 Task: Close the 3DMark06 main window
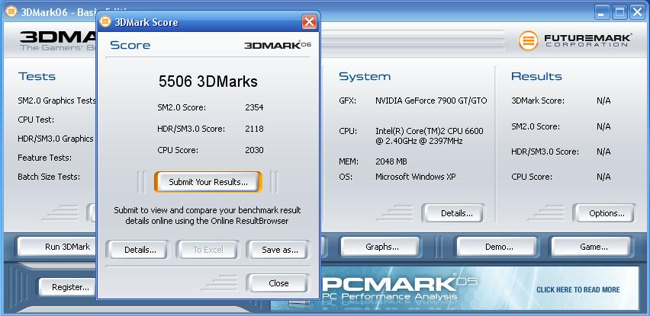638,12
